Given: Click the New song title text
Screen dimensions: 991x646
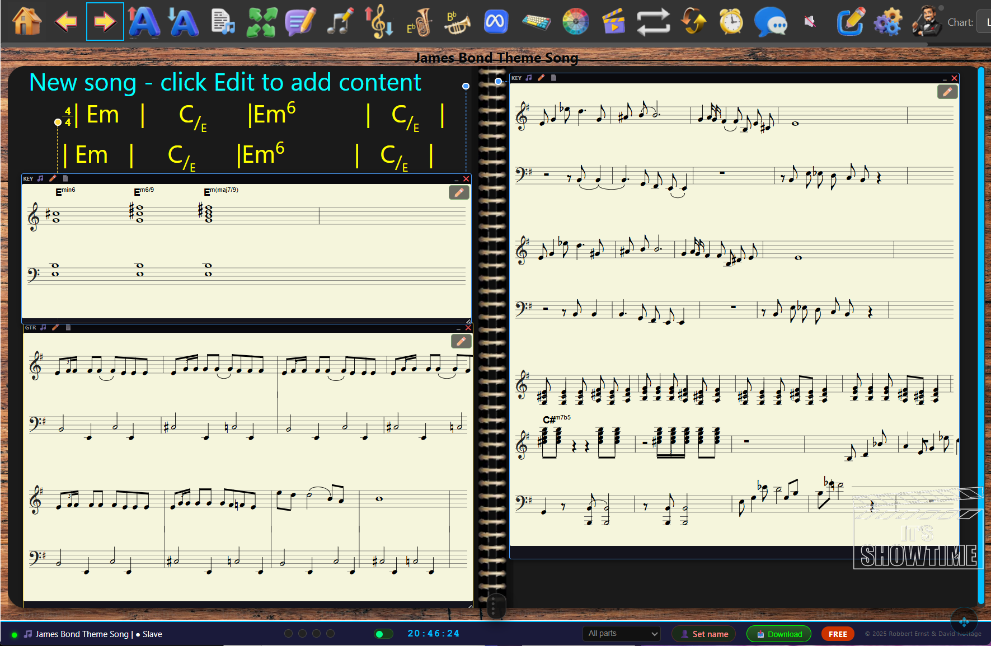Looking at the screenshot, I should [225, 82].
